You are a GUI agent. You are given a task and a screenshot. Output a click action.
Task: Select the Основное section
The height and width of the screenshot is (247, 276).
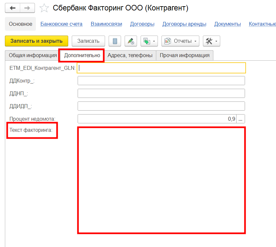point(21,24)
